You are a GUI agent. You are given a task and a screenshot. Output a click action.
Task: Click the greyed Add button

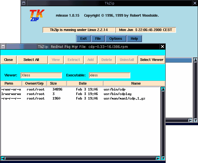[x=90, y=60]
